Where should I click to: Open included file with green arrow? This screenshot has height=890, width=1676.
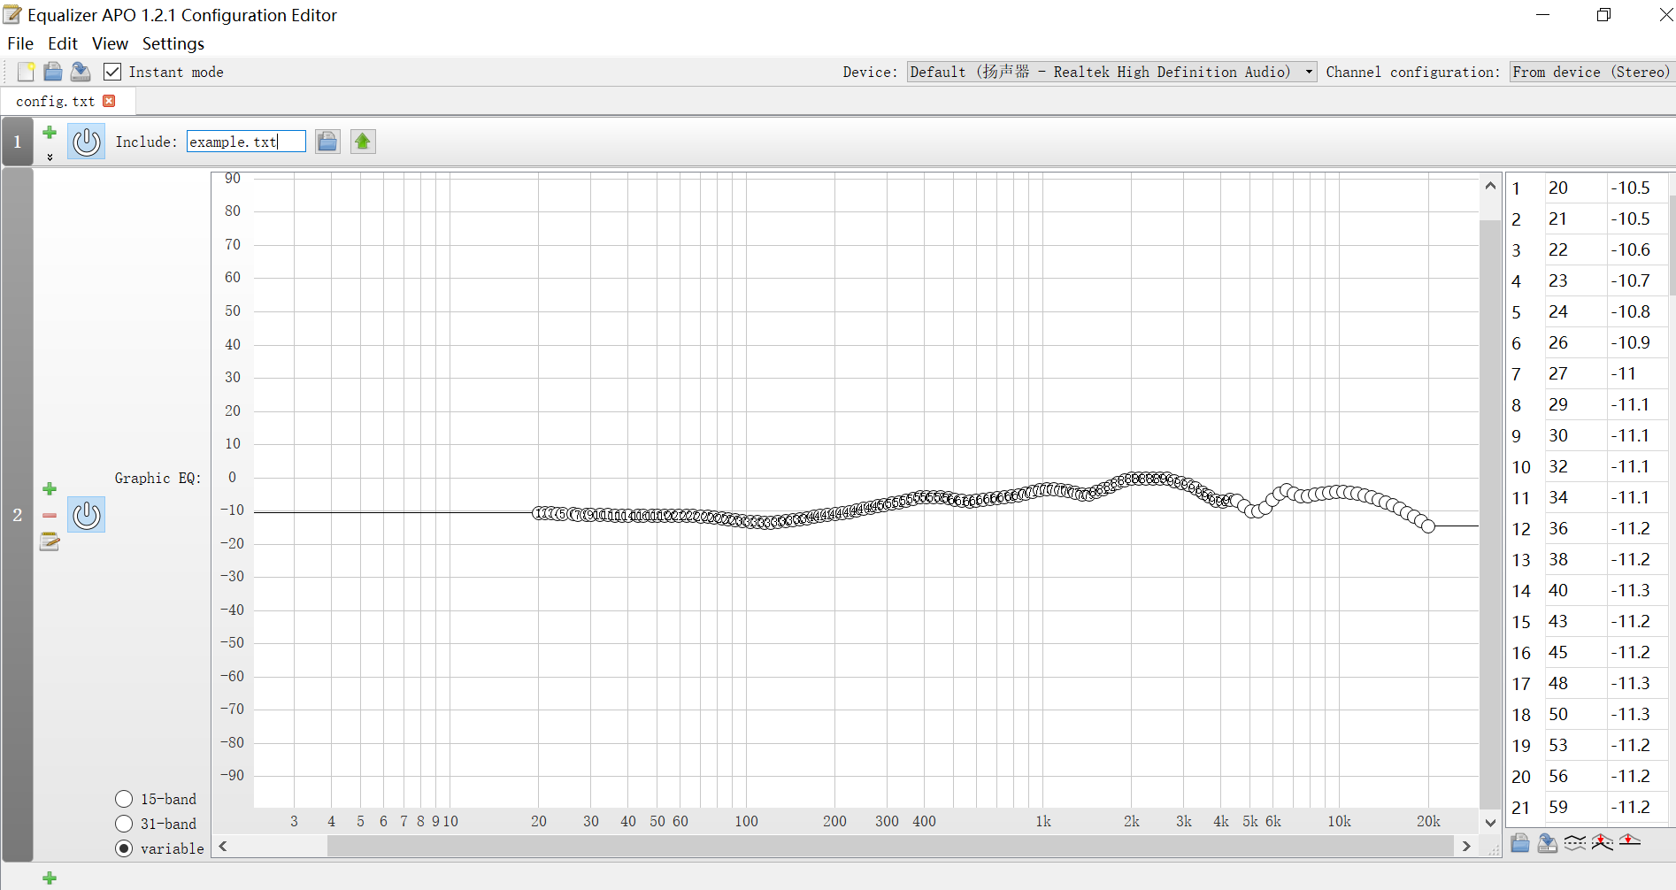pyautogui.click(x=363, y=142)
